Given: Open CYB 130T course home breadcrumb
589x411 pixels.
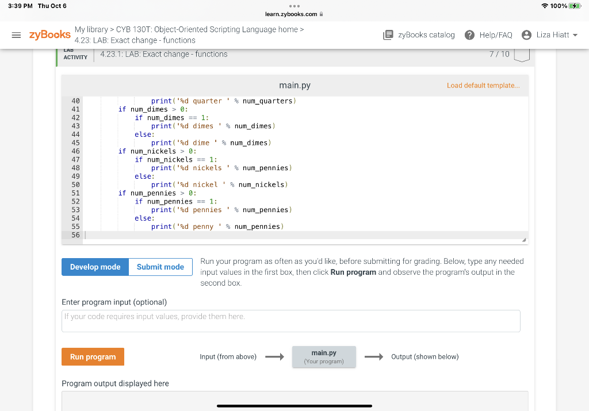Looking at the screenshot, I should [x=207, y=29].
